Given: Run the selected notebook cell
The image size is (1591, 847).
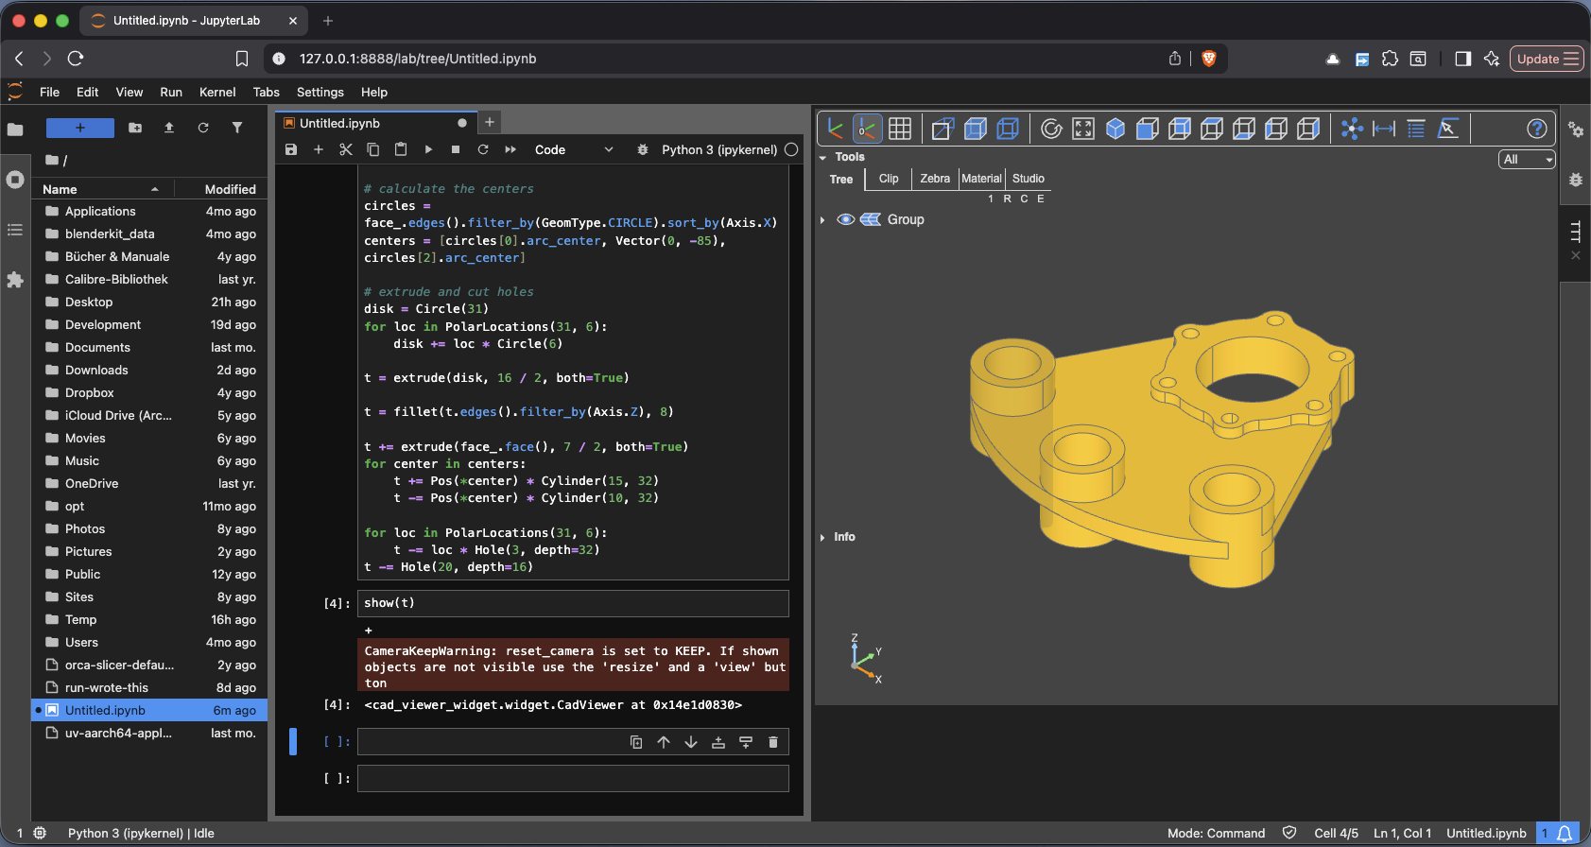Looking at the screenshot, I should pos(428,149).
